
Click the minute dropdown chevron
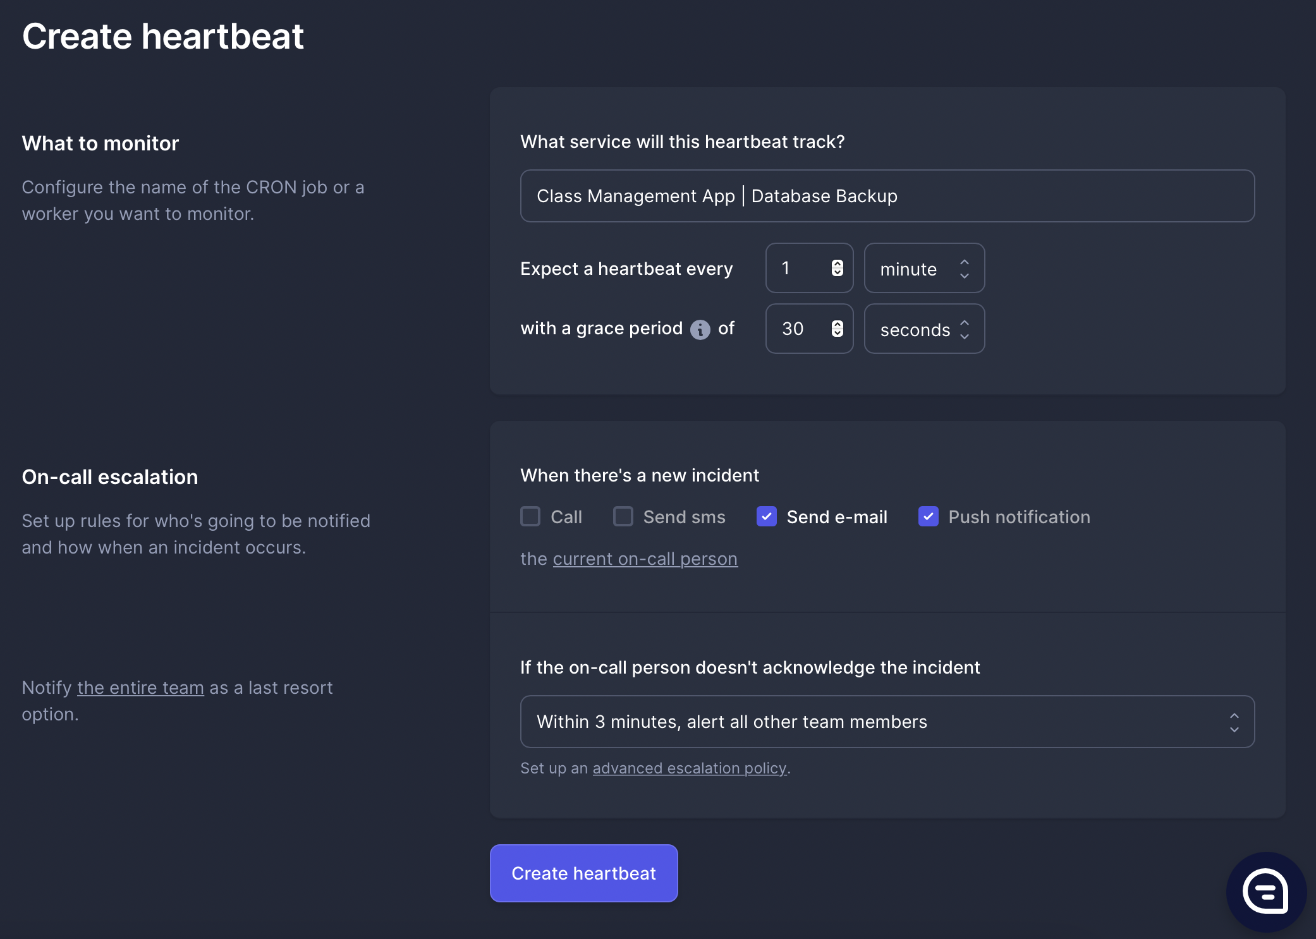pos(965,268)
